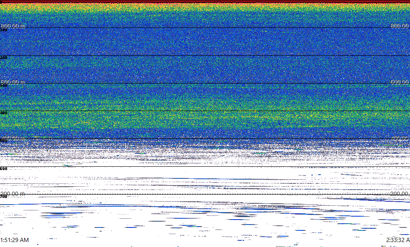This screenshot has height=247, width=410.
Task: Select the 600 depth line label
Action: [4, 169]
